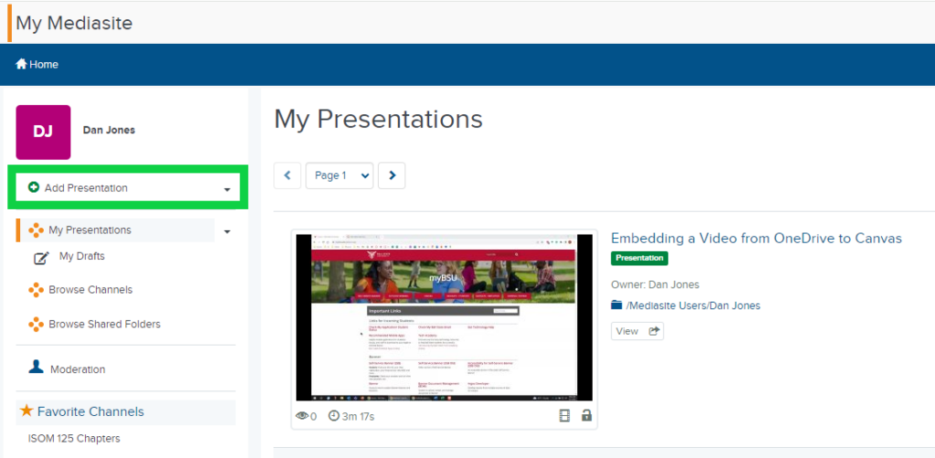Screen dimensions: 935x458
Task: Click the padlock icon on presentation card
Action: pos(586,415)
